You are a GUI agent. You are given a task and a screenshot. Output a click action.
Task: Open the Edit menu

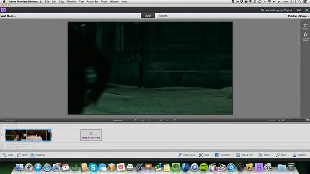click(x=54, y=1)
